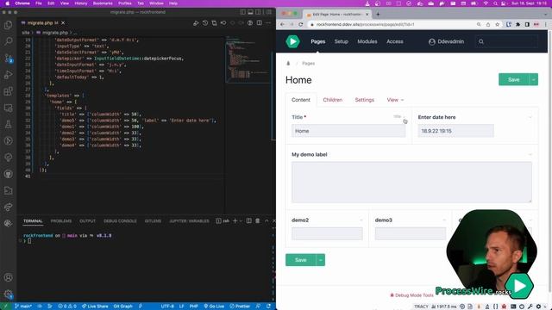Open the JUPYTER: VARIABLES panel tab
Image resolution: width=552 pixels, height=310 pixels.
click(189, 221)
